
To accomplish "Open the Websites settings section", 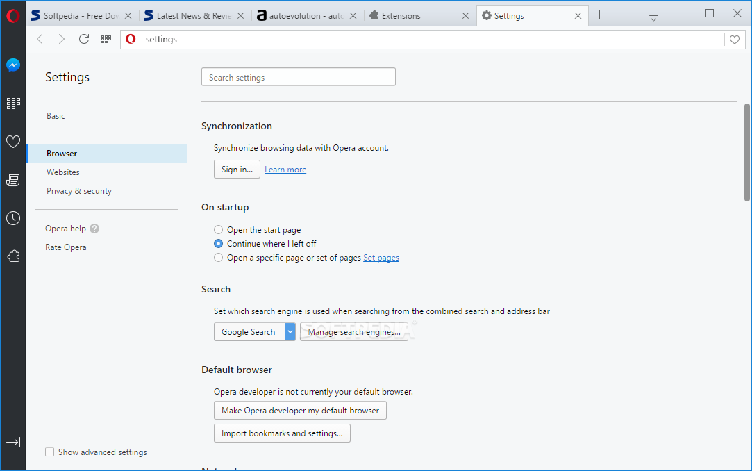I will tap(62, 172).
